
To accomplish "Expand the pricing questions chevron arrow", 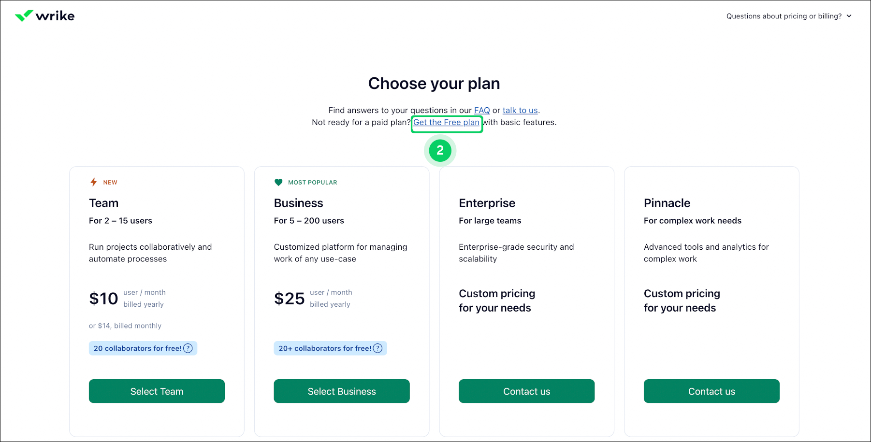I will [x=849, y=16].
